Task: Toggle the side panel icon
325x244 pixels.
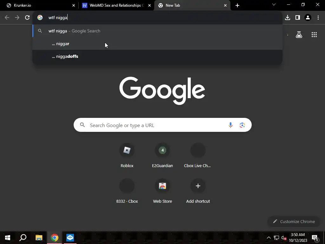Action: pyautogui.click(x=298, y=17)
